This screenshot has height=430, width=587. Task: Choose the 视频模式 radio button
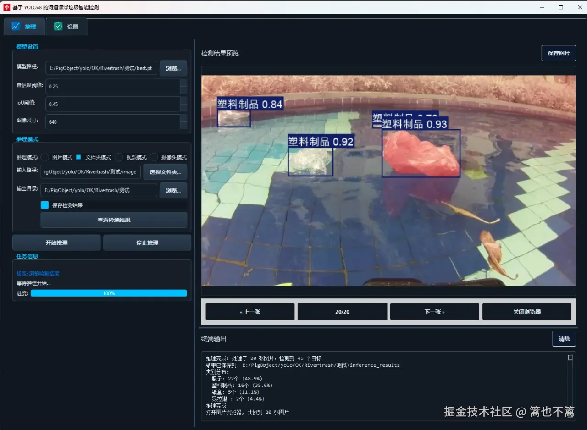tap(119, 157)
